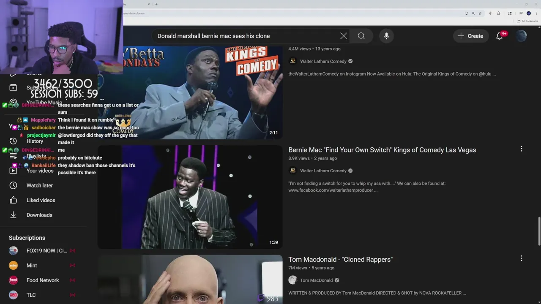Click the 1:39 duration badge
This screenshot has width=541, height=304.
pos(273,242)
